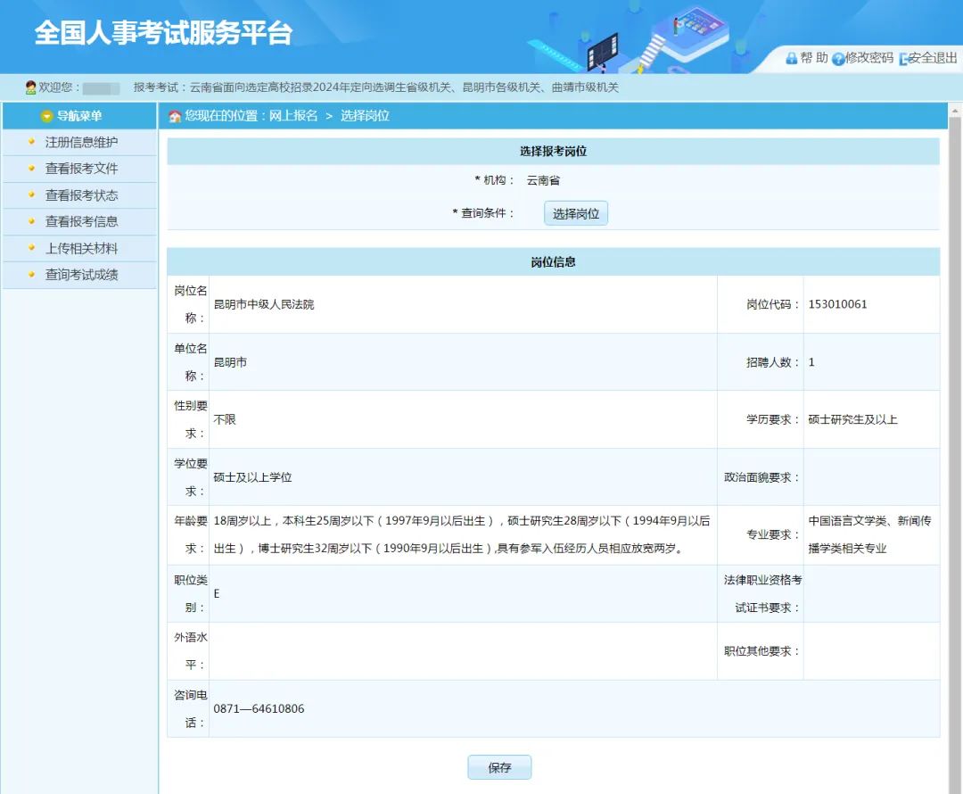Click the 保存 button
The height and width of the screenshot is (794, 963).
coord(499,767)
